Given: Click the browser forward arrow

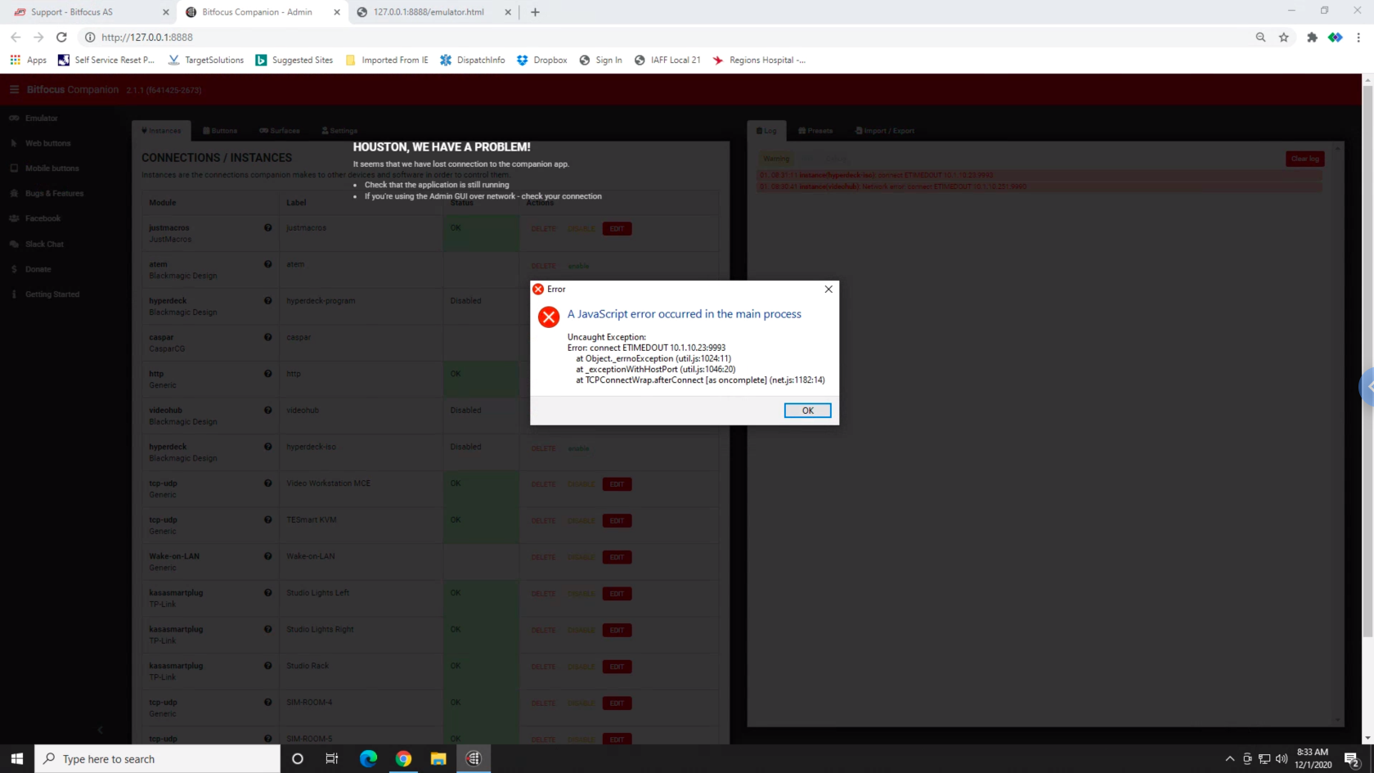Looking at the screenshot, I should pyautogui.click(x=38, y=37).
